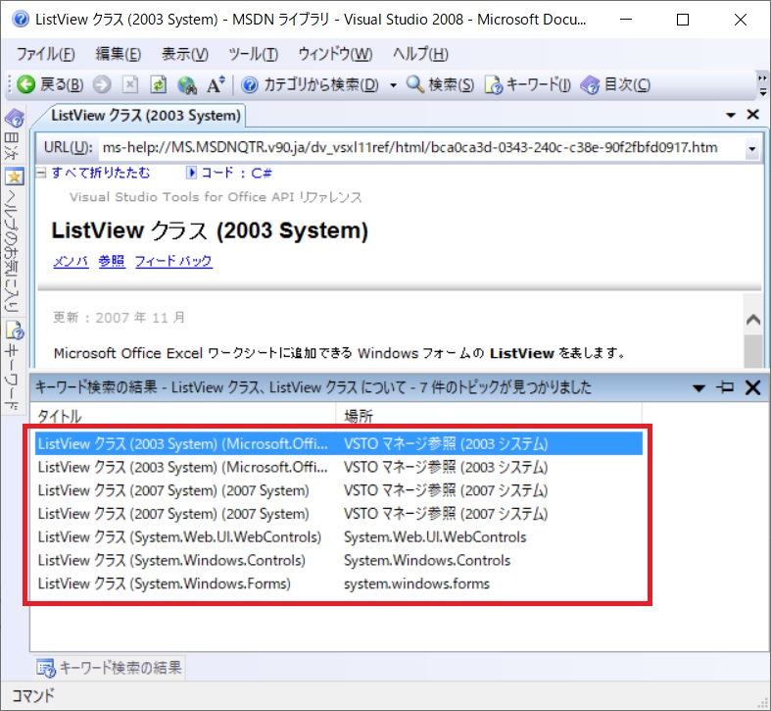Open the 編集(E) menu

click(x=118, y=54)
